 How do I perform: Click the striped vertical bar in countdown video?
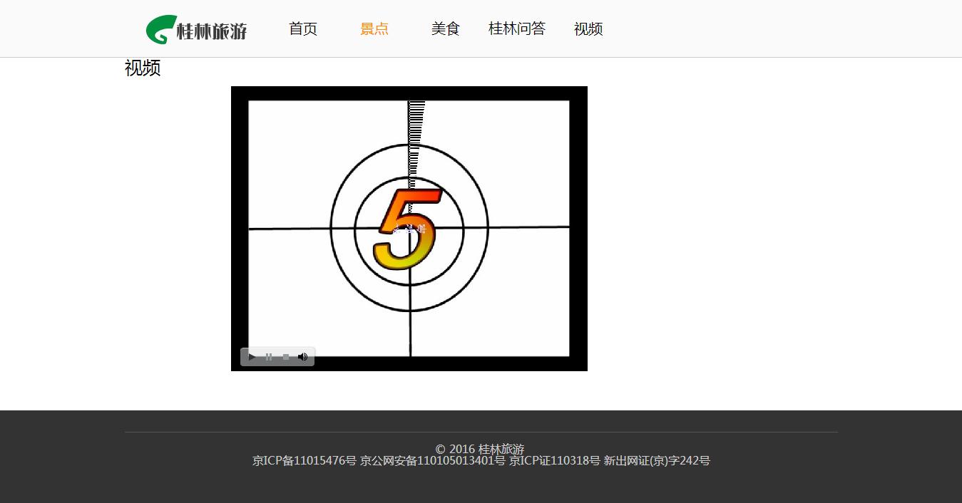(416, 135)
